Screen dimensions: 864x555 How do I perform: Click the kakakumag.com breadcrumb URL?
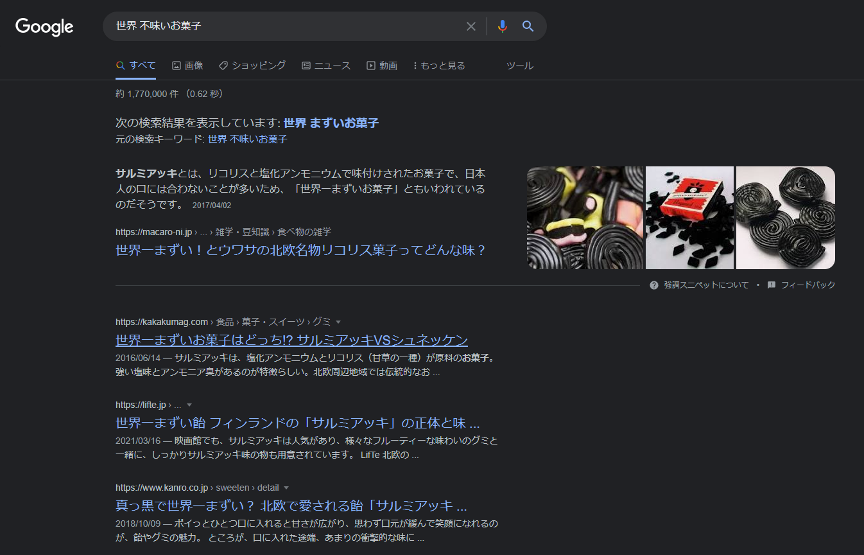(223, 322)
